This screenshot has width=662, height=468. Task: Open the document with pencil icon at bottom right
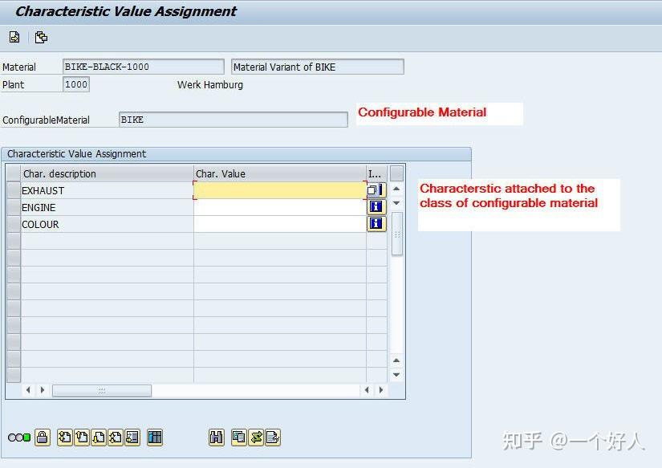click(x=271, y=437)
